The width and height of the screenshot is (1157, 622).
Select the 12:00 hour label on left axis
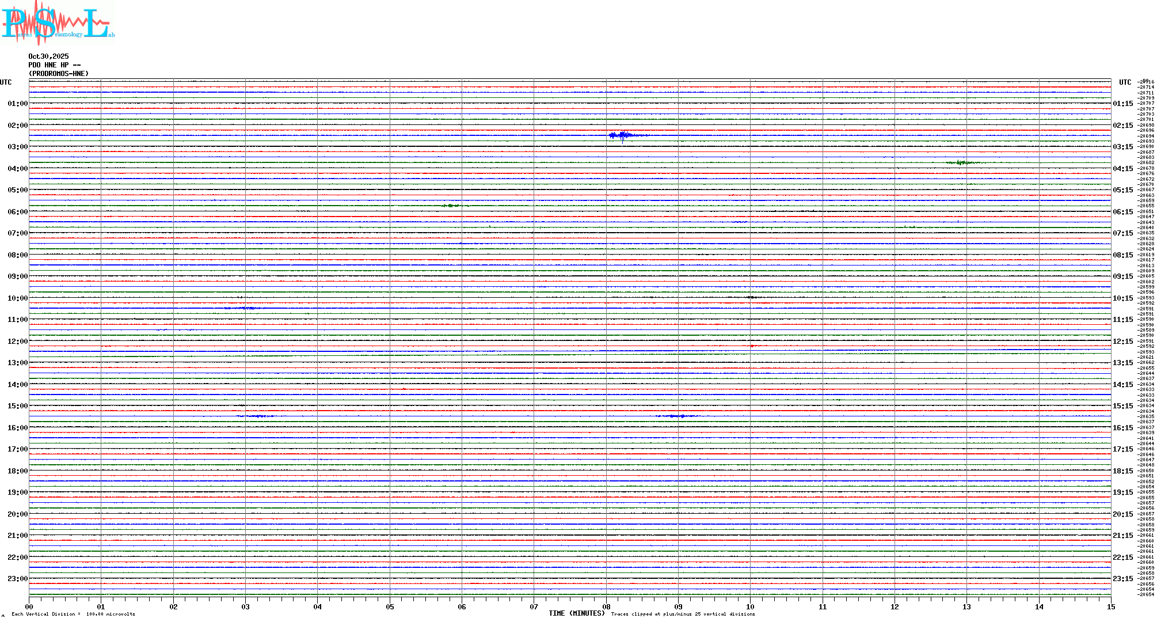[17, 342]
